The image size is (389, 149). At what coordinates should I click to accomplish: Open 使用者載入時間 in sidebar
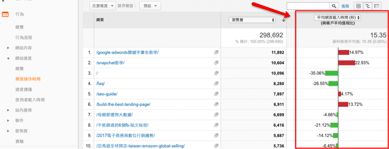tap(30, 100)
